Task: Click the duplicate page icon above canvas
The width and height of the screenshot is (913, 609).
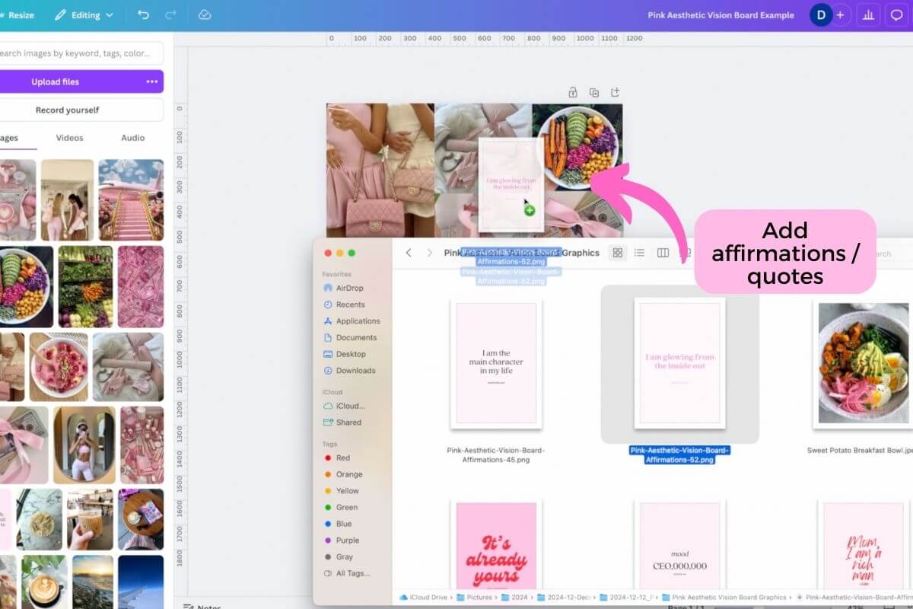Action: (594, 92)
